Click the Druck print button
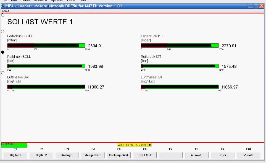 222,155
